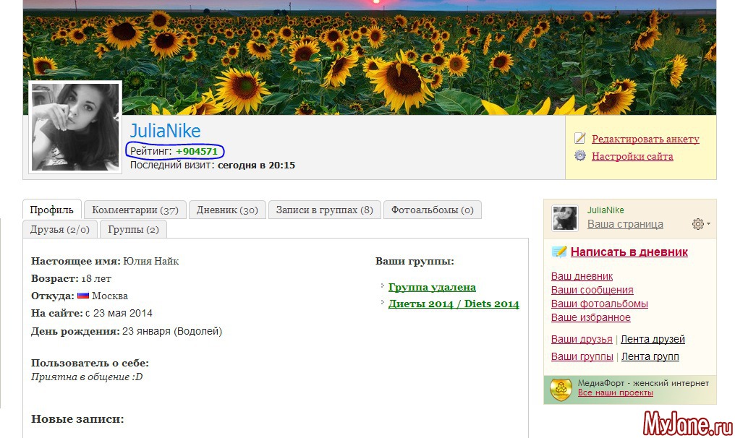Click the edit profile pencil icon
735x438 pixels.
click(x=579, y=139)
